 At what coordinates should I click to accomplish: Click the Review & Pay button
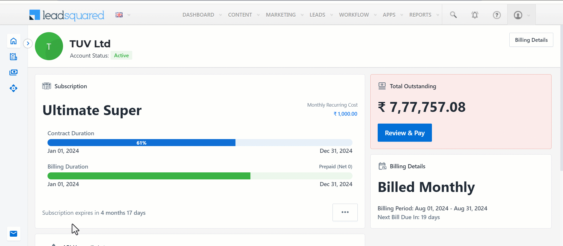coord(404,133)
